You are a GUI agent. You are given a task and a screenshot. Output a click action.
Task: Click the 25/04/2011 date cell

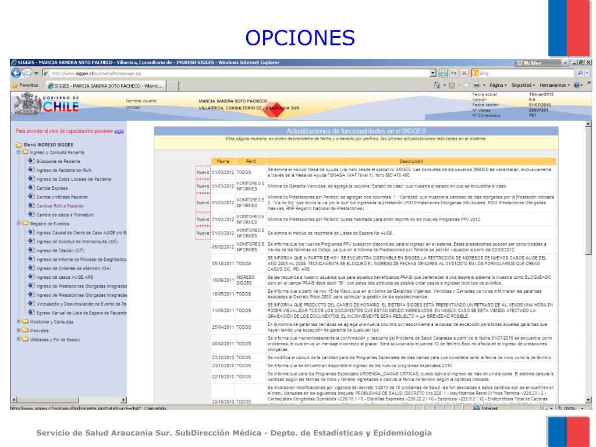coord(223,327)
